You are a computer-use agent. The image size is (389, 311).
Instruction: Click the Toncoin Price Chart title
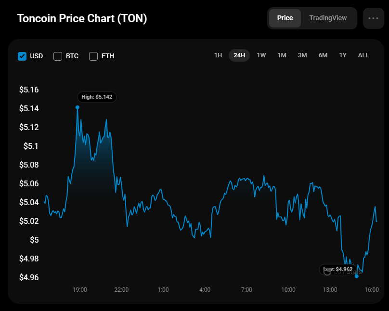click(x=82, y=19)
